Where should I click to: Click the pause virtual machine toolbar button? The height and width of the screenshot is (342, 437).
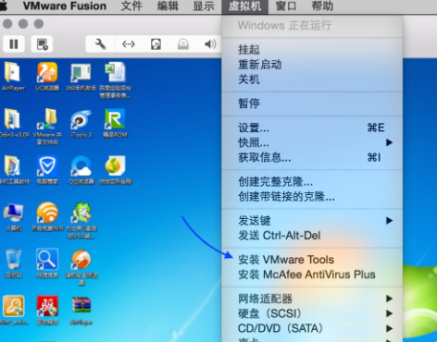tap(14, 44)
